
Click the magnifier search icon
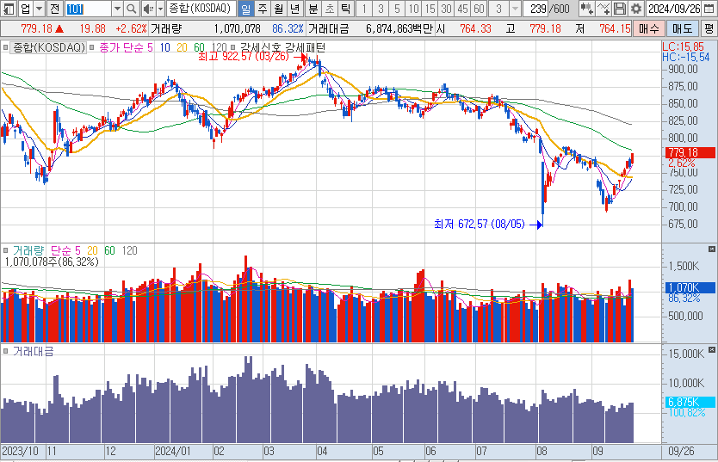(x=132, y=9)
